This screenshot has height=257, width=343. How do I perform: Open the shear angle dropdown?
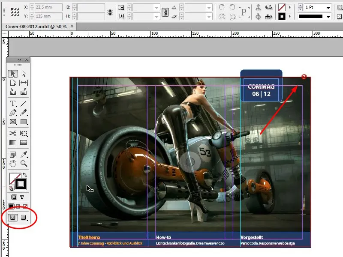pyautogui.click(x=209, y=17)
